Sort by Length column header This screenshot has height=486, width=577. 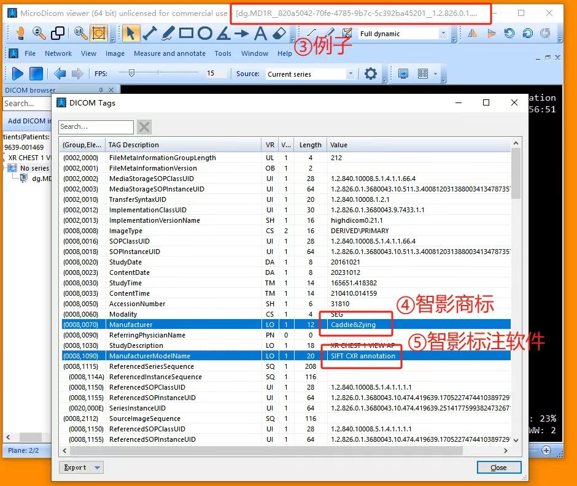[310, 145]
